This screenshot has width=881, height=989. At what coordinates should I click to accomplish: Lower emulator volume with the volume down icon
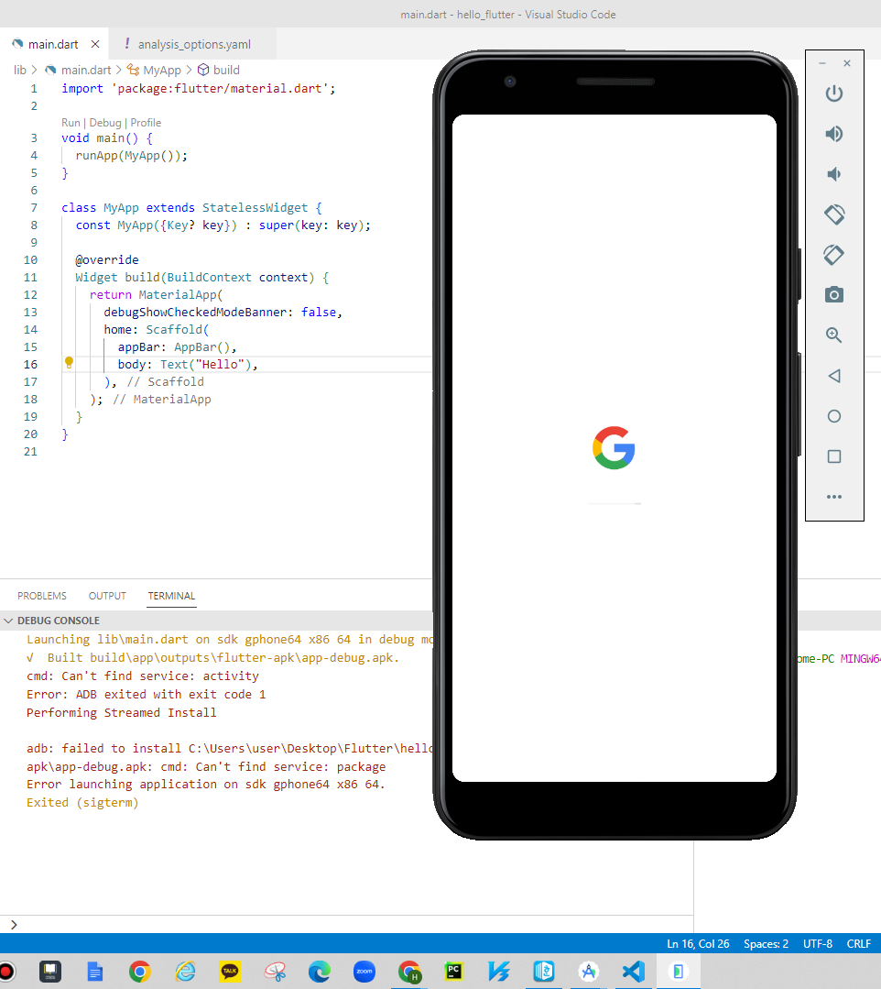(833, 174)
